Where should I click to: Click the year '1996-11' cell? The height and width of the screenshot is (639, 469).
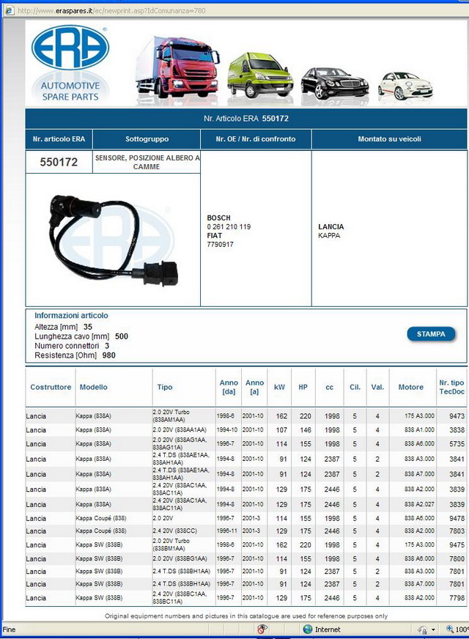227,531
